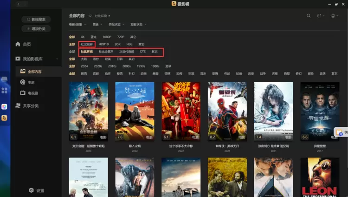
Task: Toggle the DTS audio filter
Action: [143, 52]
